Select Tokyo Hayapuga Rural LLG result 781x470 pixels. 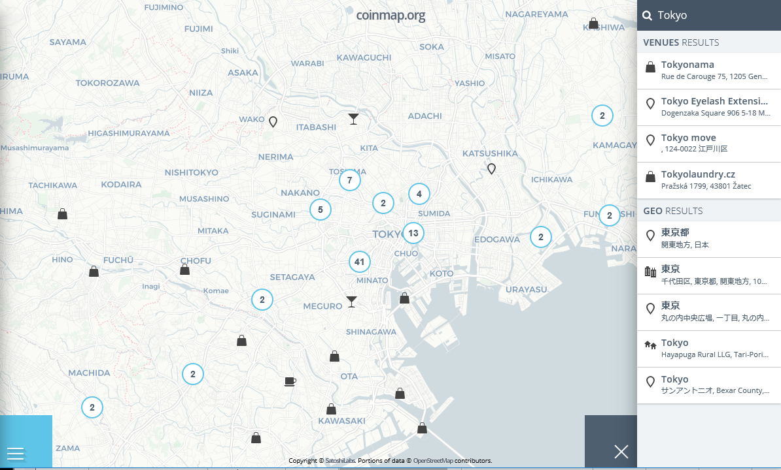708,349
